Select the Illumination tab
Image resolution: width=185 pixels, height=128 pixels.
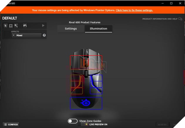pyautogui.click(x=98, y=29)
